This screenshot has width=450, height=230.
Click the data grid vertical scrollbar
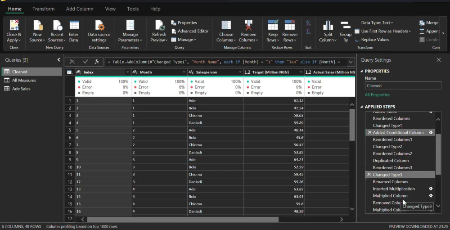(352, 125)
